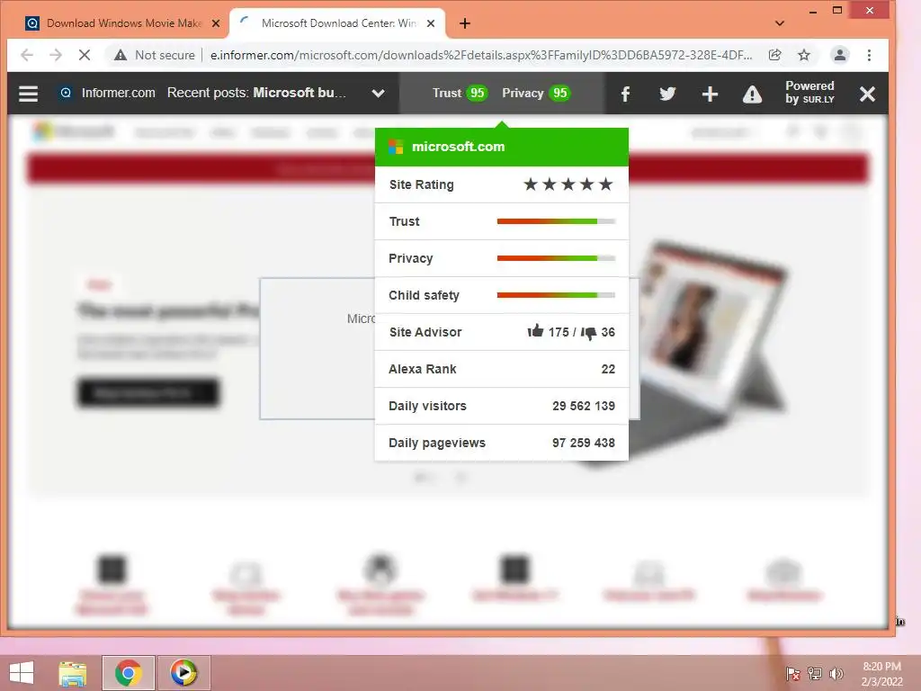Share the page on Facebook
Image resolution: width=921 pixels, height=691 pixels.
coord(626,94)
